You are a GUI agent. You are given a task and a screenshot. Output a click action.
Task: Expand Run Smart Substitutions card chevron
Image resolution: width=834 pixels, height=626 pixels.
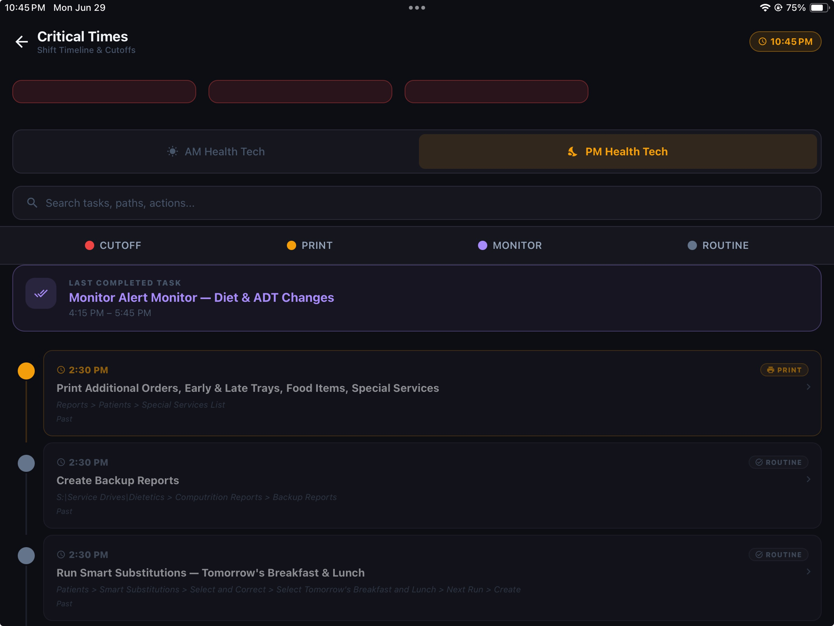tap(808, 572)
